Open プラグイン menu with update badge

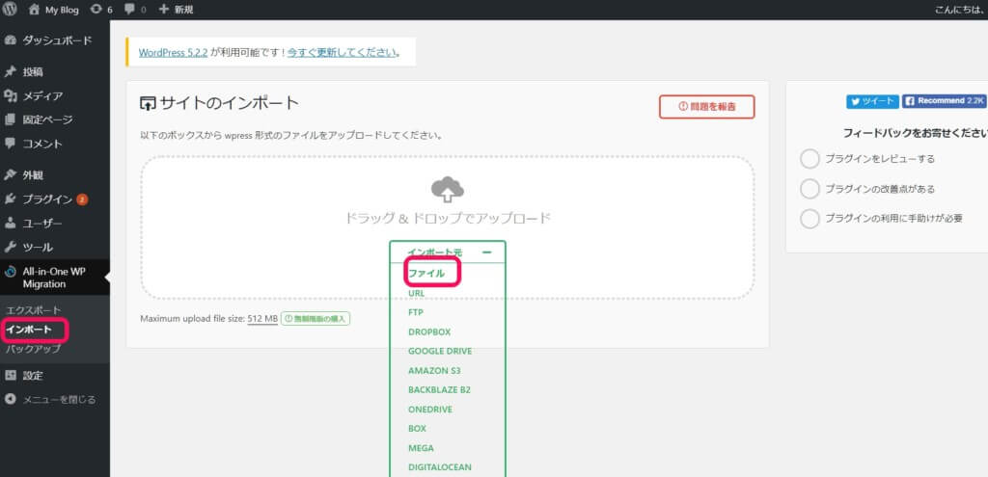pos(47,199)
